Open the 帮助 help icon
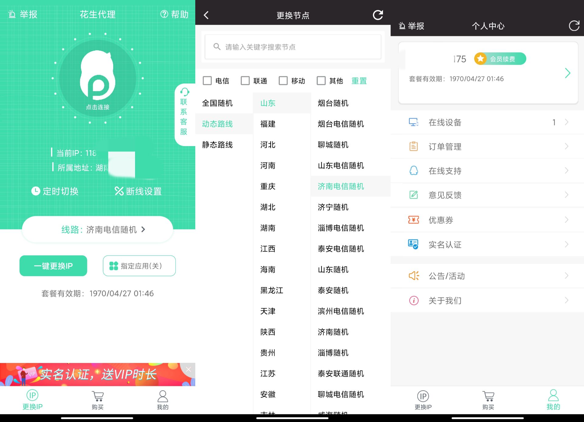The height and width of the screenshot is (422, 584). (174, 14)
